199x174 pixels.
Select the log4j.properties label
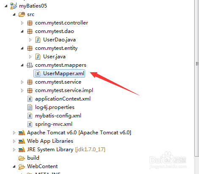click(x=55, y=107)
